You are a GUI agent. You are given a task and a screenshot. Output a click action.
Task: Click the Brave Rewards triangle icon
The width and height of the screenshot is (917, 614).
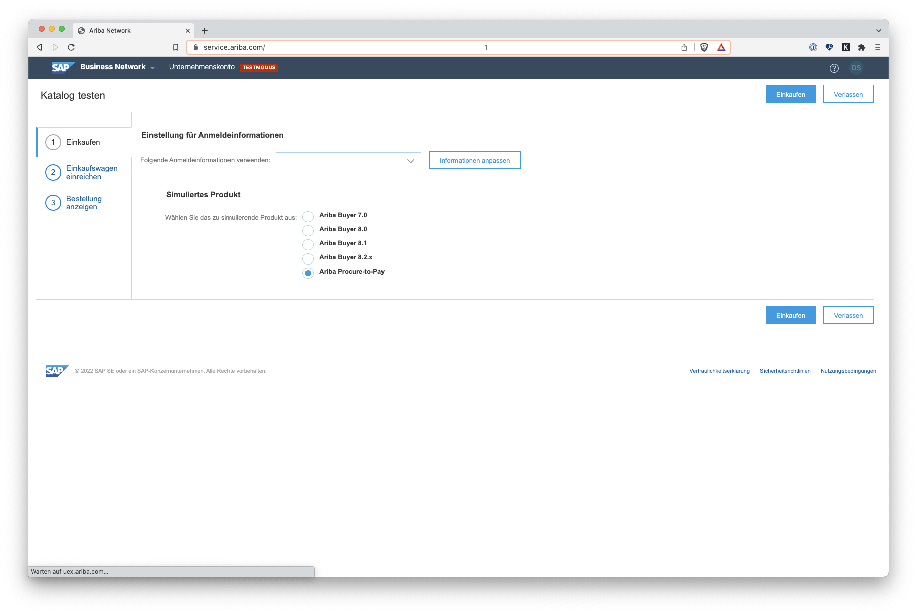click(x=721, y=47)
